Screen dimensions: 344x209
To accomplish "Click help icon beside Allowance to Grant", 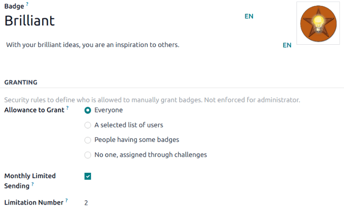I will pos(68,108).
